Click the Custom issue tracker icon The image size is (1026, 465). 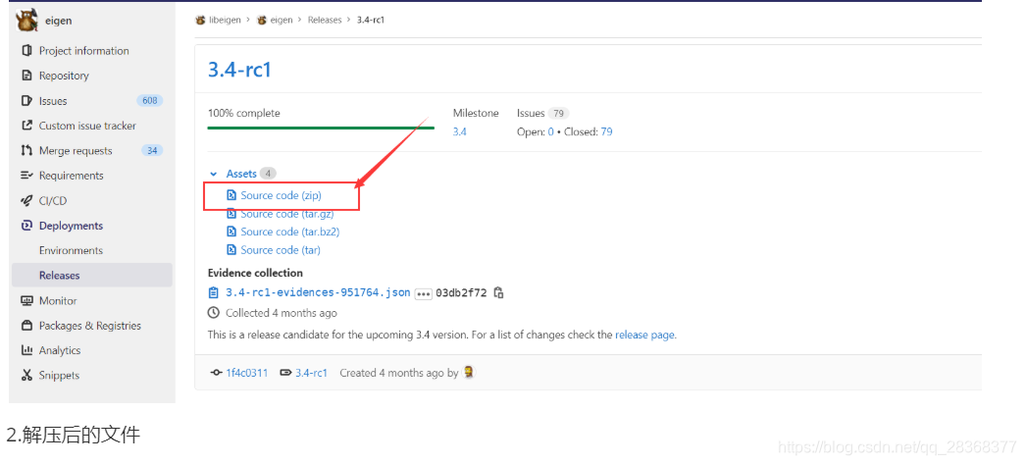point(26,126)
